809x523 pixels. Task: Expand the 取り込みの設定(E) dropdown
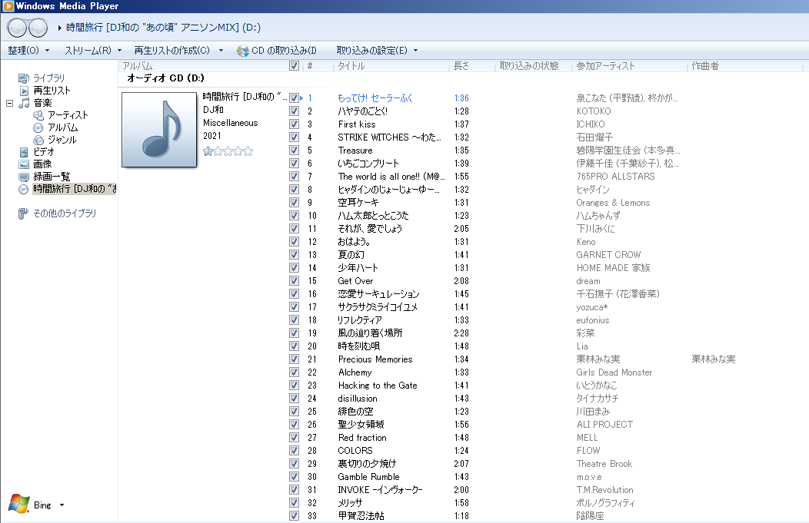pyautogui.click(x=377, y=51)
